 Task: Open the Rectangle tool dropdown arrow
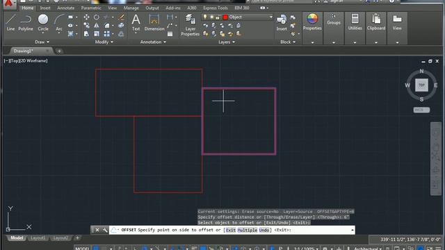point(76,17)
